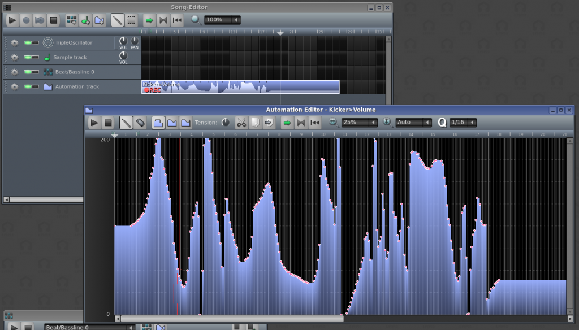
Task: Click back-to-start behavior button in Song-Editor
Action: pos(177,20)
